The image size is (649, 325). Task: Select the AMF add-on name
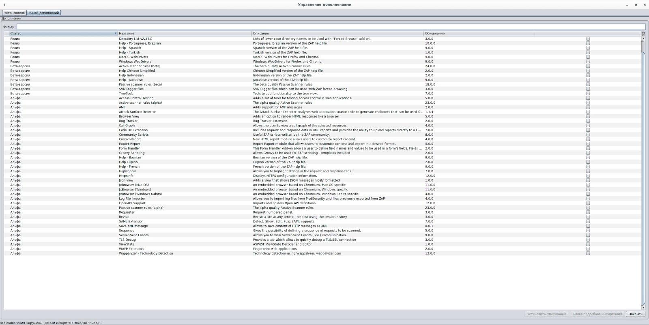(122, 107)
